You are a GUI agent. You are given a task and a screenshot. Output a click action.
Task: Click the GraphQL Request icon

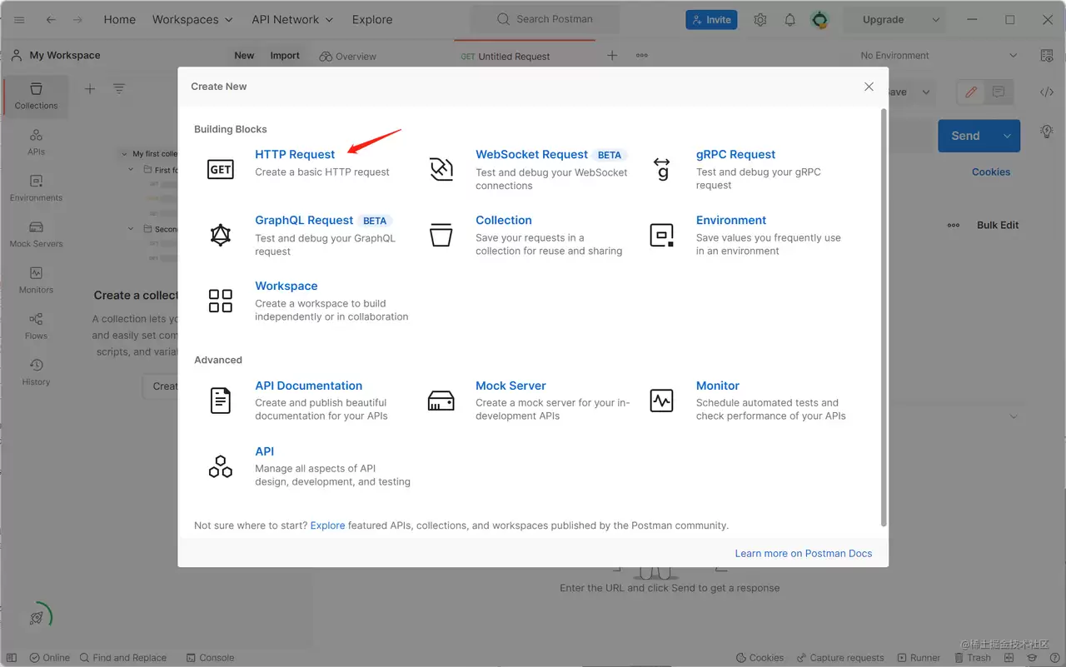point(220,235)
